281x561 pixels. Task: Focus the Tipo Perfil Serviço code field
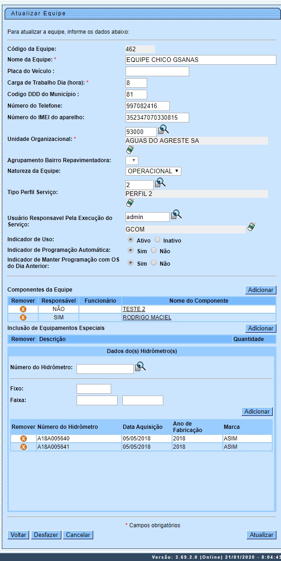[139, 185]
